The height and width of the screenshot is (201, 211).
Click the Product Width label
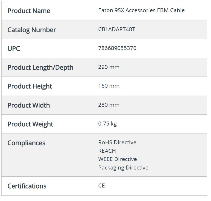(29, 105)
